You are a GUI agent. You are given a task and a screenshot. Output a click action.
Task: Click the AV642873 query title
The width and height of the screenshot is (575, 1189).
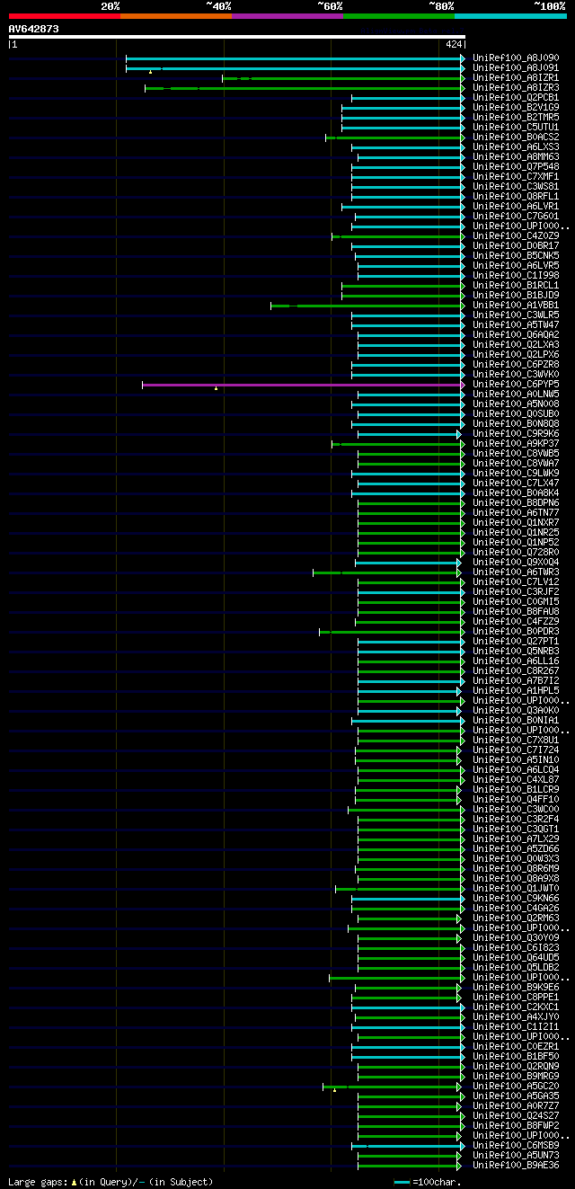[x=34, y=29]
